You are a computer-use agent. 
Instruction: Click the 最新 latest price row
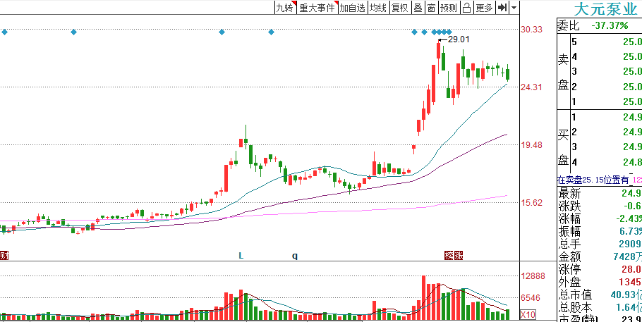coord(600,194)
